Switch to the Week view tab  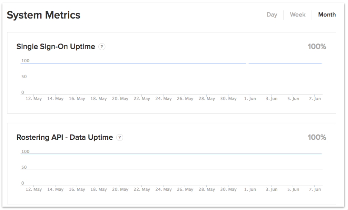[297, 14]
